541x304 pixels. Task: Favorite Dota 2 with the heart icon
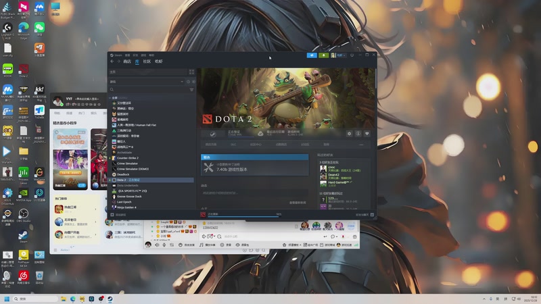tap(367, 133)
